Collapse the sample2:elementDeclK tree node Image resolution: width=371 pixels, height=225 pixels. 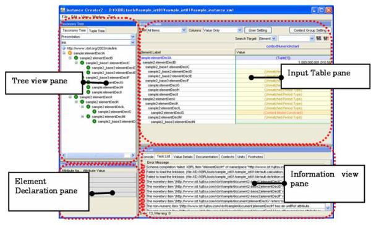coord(76,102)
